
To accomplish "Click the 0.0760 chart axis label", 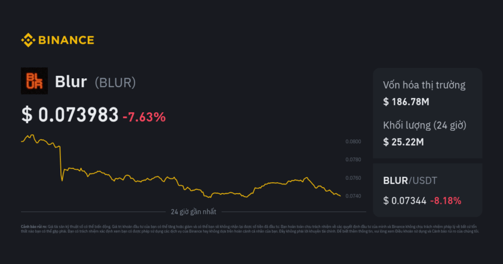I will point(353,178).
